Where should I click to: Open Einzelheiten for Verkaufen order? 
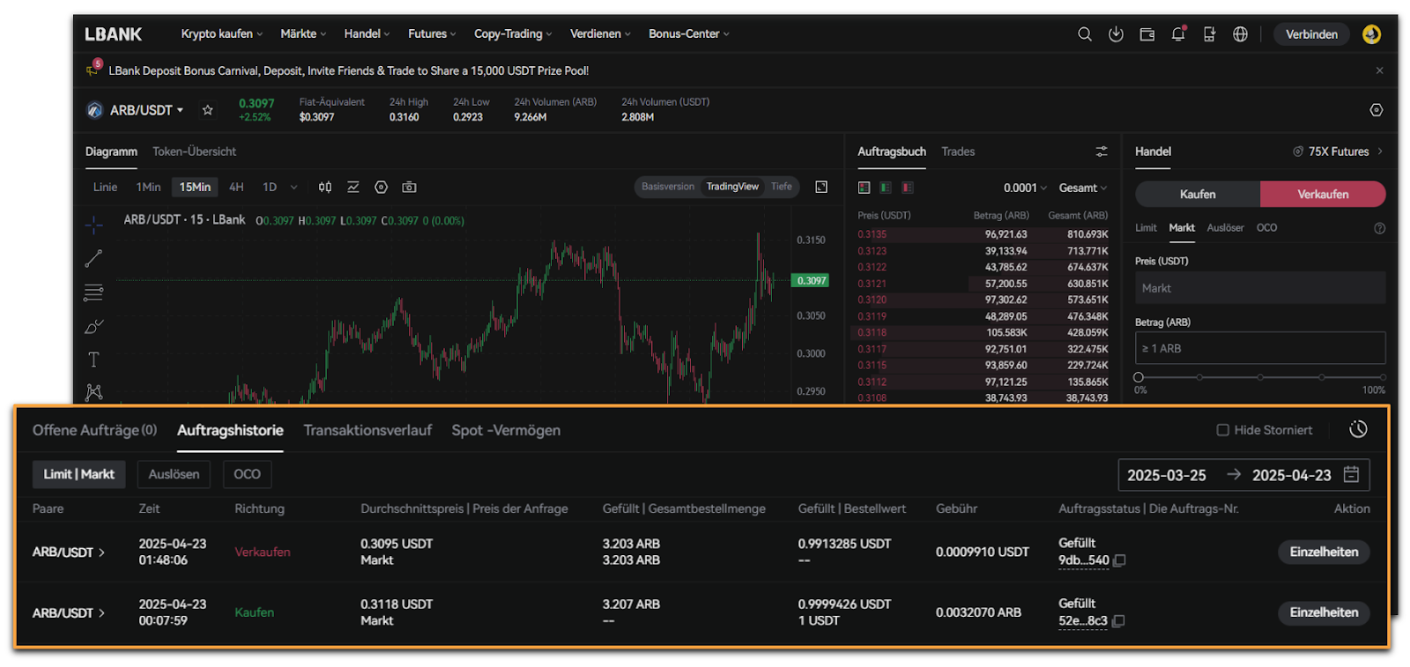pos(1324,552)
